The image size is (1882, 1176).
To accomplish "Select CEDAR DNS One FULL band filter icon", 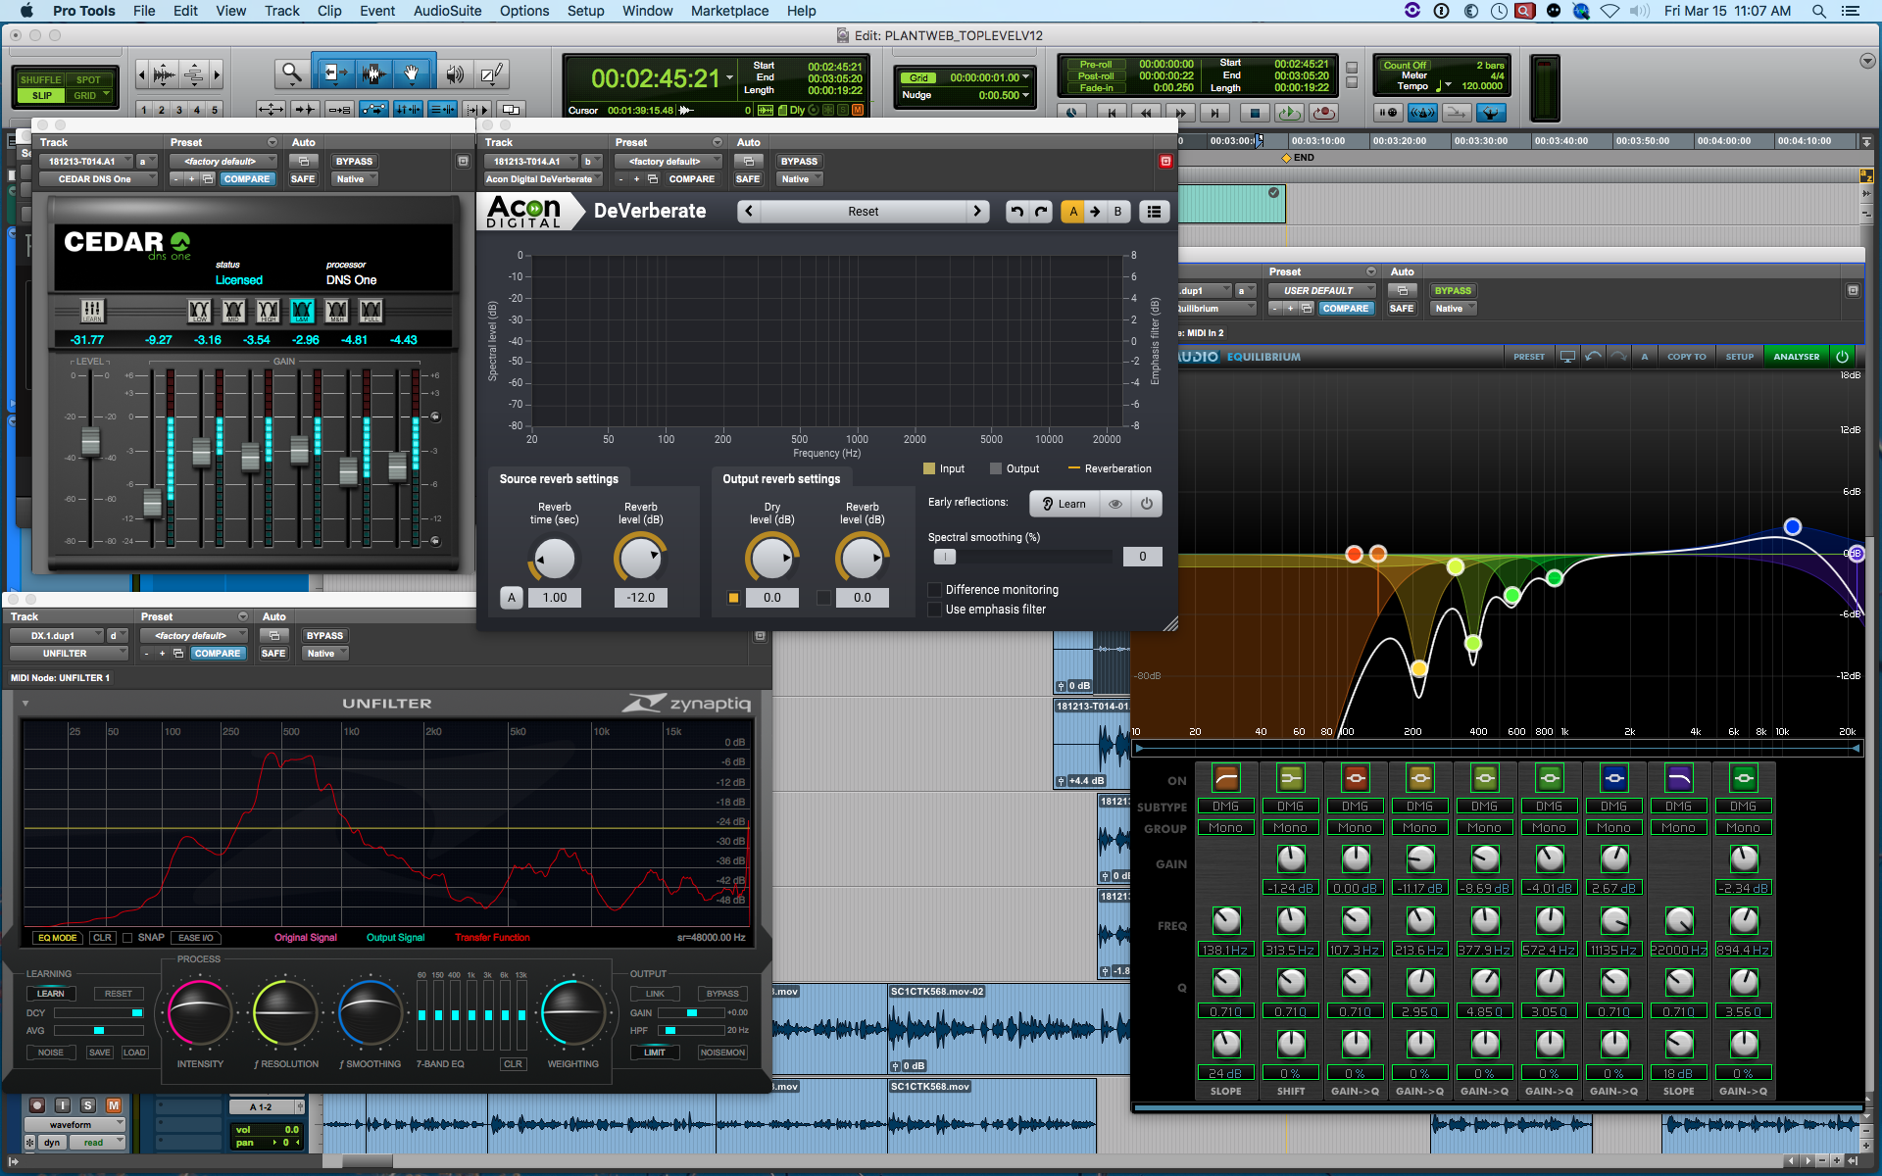I will point(371,311).
